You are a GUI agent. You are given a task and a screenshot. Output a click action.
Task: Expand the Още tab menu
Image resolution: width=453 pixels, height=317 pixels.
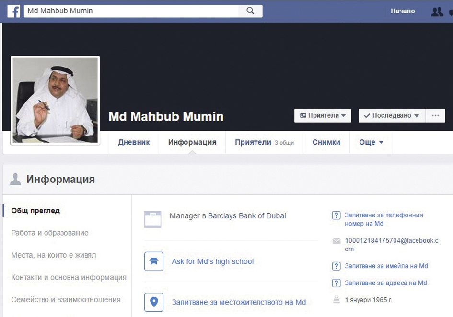click(x=371, y=142)
